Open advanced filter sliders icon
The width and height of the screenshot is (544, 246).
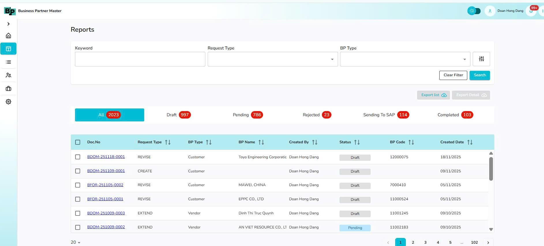481,59
